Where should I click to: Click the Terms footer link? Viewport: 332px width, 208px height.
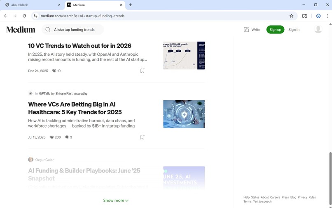click(x=248, y=202)
